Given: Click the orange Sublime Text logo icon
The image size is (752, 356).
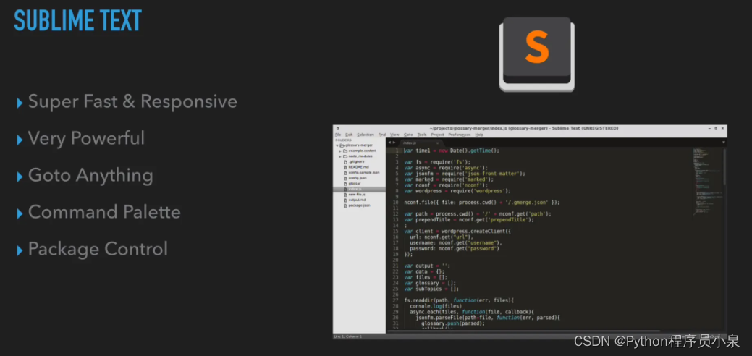Looking at the screenshot, I should point(536,54).
